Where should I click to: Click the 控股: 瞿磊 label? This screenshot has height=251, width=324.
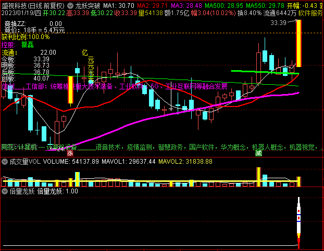coord(17,45)
